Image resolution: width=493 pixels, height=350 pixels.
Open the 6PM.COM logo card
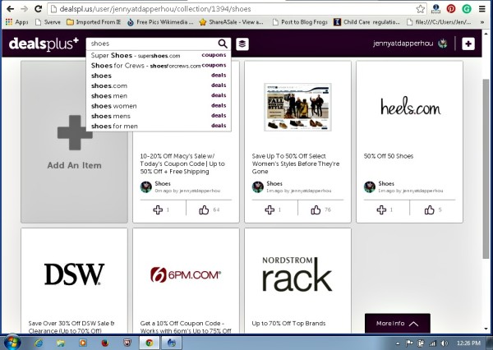coord(186,274)
